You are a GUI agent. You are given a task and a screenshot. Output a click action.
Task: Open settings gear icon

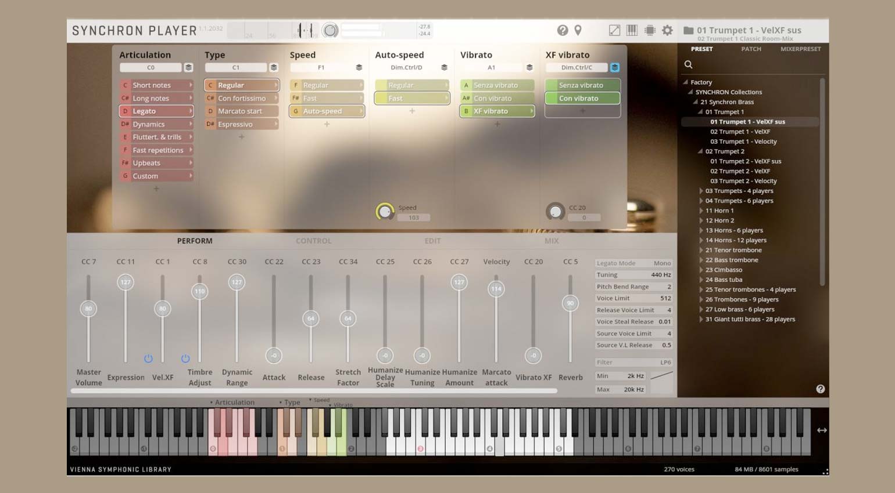tap(667, 30)
